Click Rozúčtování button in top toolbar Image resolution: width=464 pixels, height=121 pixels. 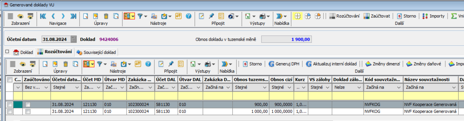tap(344, 16)
